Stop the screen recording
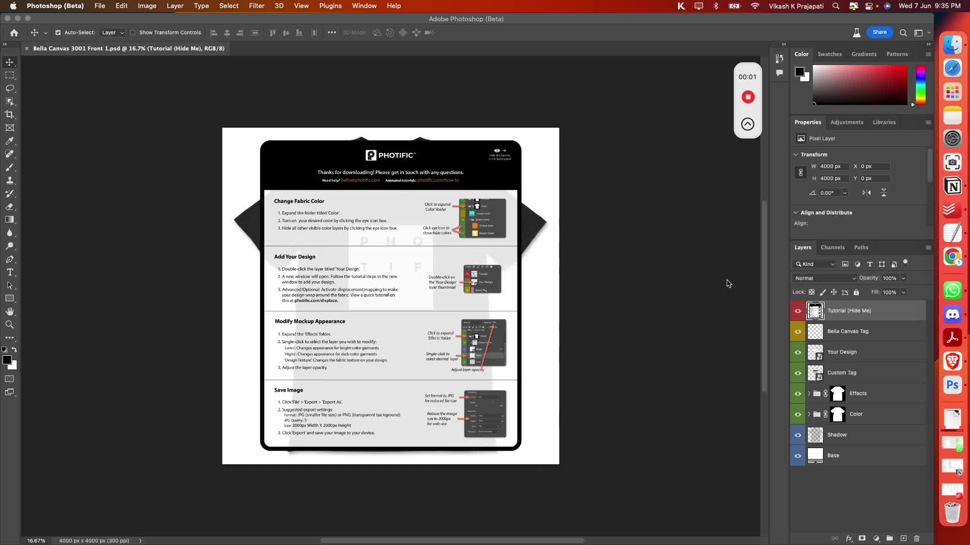This screenshot has height=545, width=970. point(748,97)
